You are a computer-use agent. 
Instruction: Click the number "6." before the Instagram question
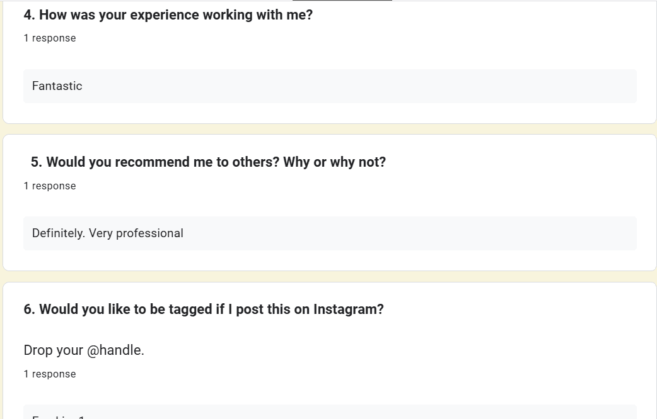(30, 310)
